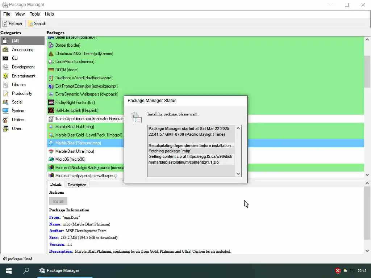Click the Microsoft wallpapers package icon
Image resolution: width=371 pixels, height=278 pixels.
pos(51,176)
